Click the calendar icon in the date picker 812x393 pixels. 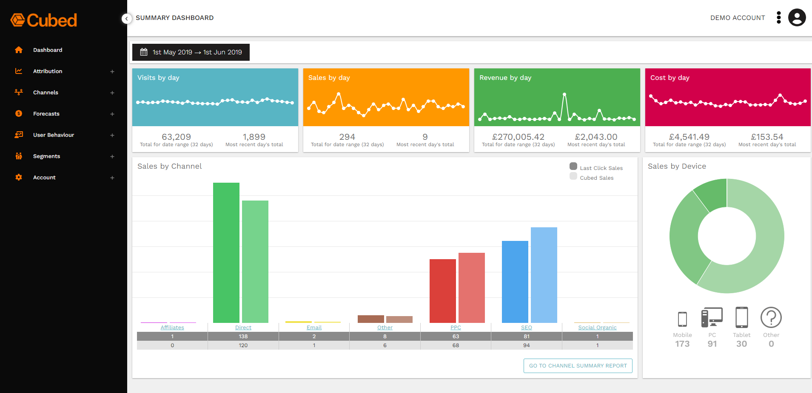tap(144, 52)
